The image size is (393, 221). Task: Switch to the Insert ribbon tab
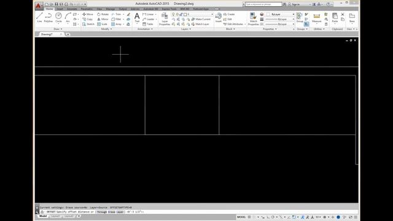(60, 9)
